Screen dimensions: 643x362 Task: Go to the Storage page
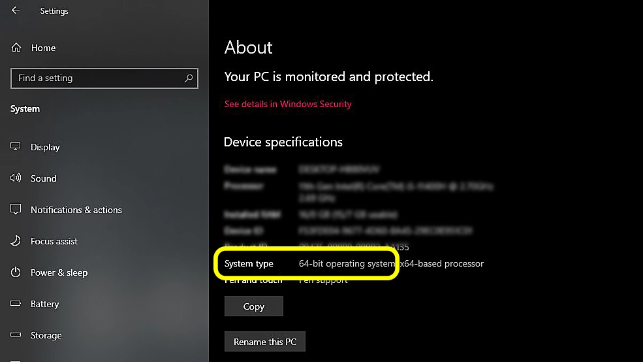(x=46, y=335)
